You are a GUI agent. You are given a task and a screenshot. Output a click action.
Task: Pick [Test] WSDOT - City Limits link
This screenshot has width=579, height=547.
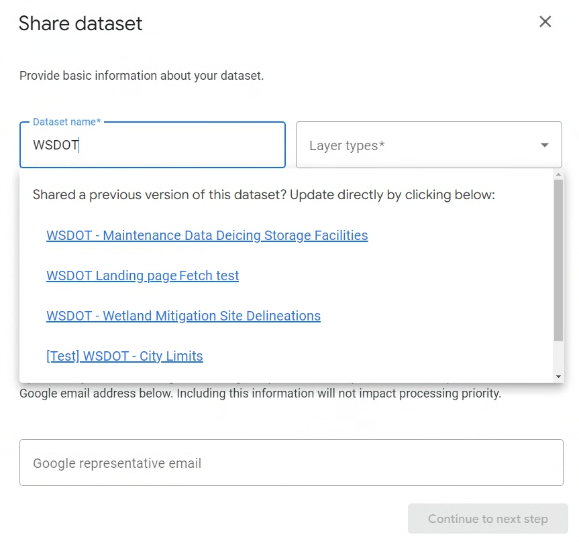tap(125, 356)
